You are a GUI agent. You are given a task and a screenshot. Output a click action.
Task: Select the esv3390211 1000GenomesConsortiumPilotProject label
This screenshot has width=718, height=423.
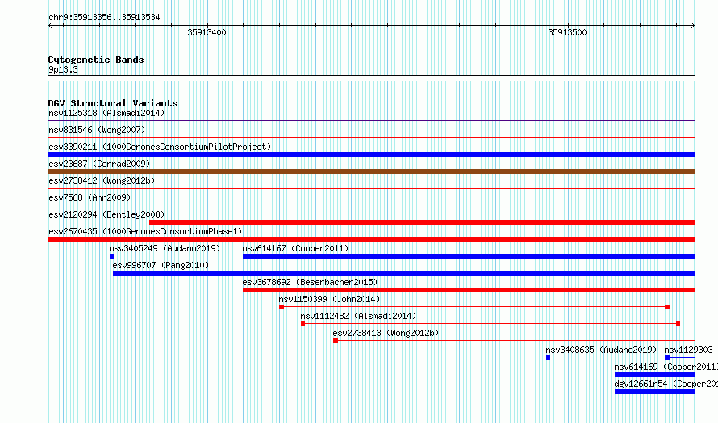(x=160, y=147)
